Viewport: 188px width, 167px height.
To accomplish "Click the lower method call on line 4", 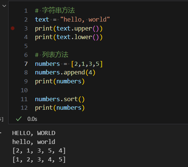I will 83,37.
